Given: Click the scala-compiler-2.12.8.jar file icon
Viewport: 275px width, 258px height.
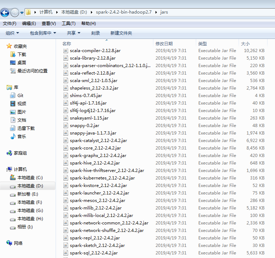Looking at the screenshot, I should coord(66,51).
